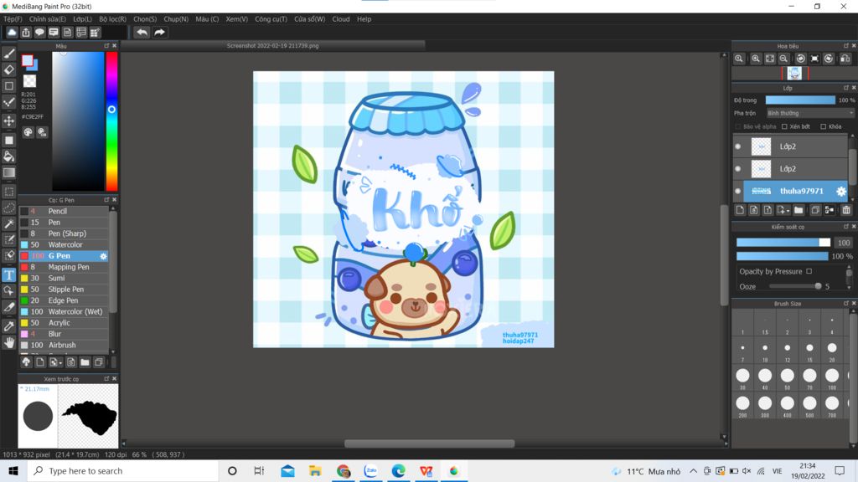Click the fit-to-window navigator icon
This screenshot has width=858, height=482.
pos(770,59)
